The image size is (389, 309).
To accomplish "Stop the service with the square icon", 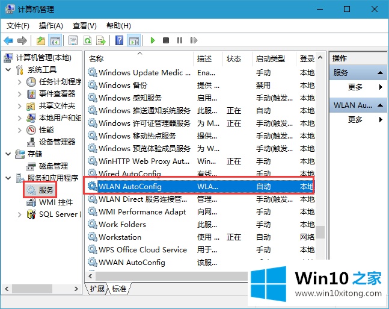I will click(x=166, y=40).
